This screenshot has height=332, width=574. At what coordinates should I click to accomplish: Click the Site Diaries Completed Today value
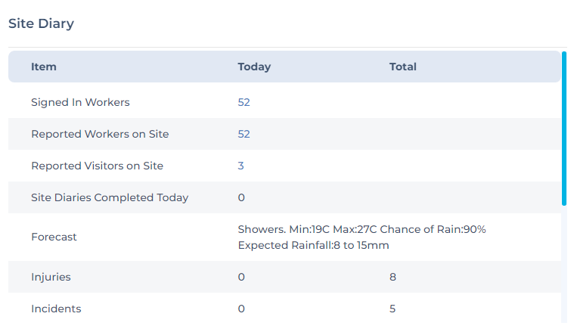(241, 197)
